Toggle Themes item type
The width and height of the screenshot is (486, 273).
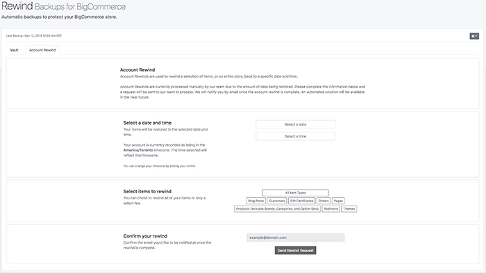(x=349, y=209)
